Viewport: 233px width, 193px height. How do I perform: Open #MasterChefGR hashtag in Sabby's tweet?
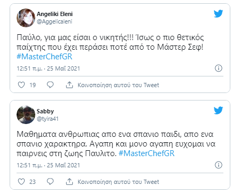(x=146, y=153)
